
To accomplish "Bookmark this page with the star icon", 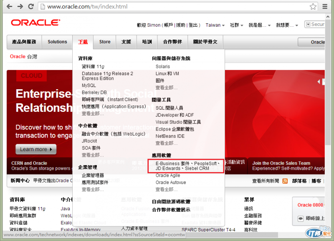I will [313, 7].
